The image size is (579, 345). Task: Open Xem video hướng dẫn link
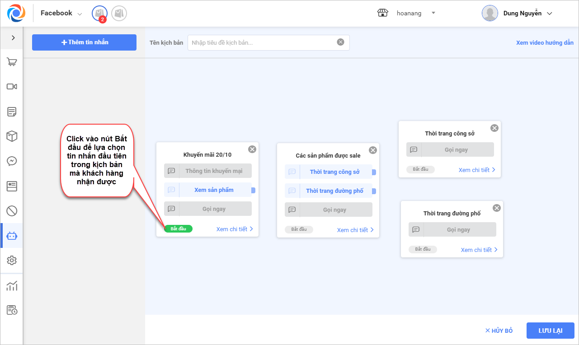545,43
